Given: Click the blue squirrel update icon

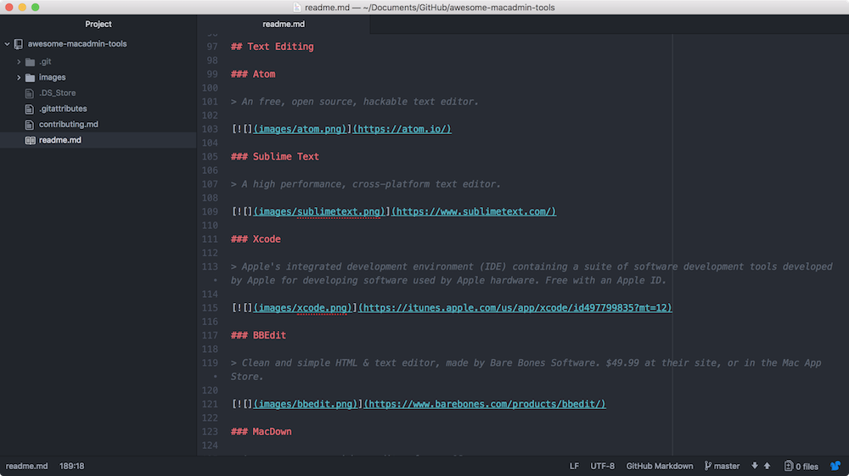Looking at the screenshot, I should (835, 466).
